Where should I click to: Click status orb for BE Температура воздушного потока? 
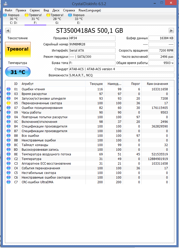[x=9, y=154]
